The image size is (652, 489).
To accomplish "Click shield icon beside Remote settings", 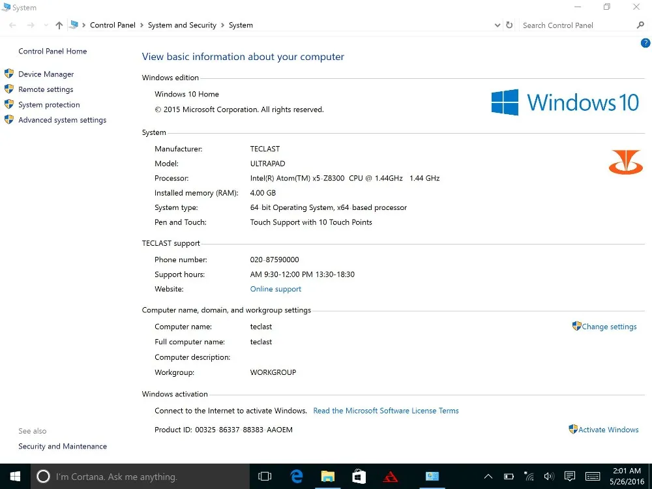I will 9,89.
